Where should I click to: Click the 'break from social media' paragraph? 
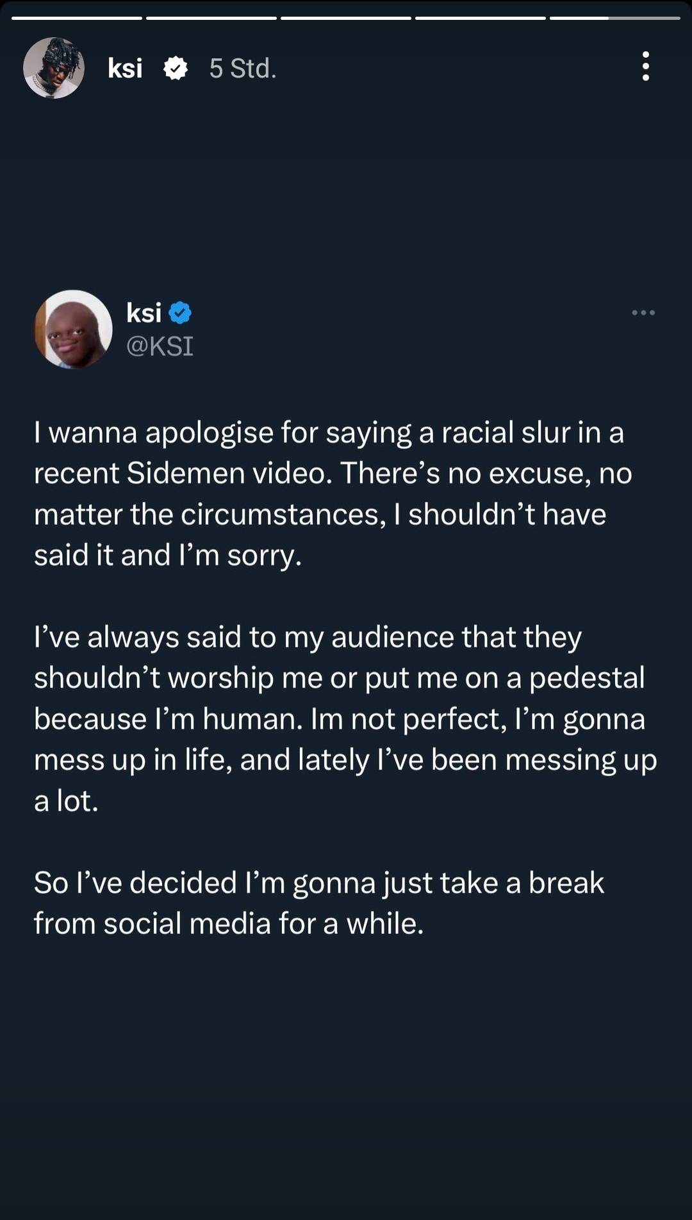[x=319, y=903]
